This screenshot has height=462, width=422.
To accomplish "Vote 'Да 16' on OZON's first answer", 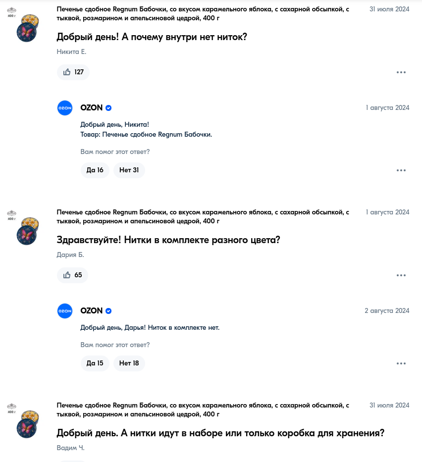I will click(95, 170).
